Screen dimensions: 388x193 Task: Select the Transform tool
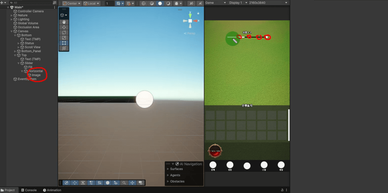click(x=64, y=48)
